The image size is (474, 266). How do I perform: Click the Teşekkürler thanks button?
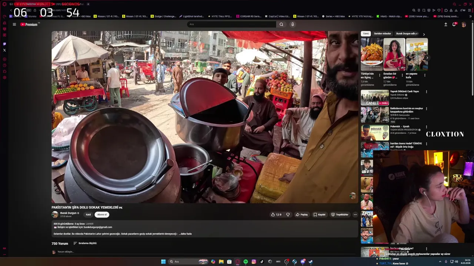340,215
